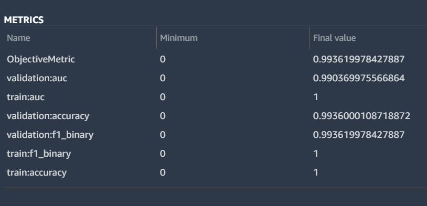Viewport: 427px width, 206px height.
Task: Click the train:accuracy minimum value 0
Action: pos(163,173)
